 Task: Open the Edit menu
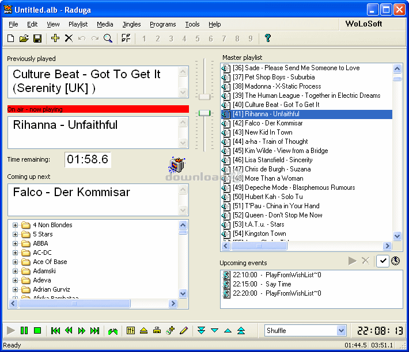[32, 24]
